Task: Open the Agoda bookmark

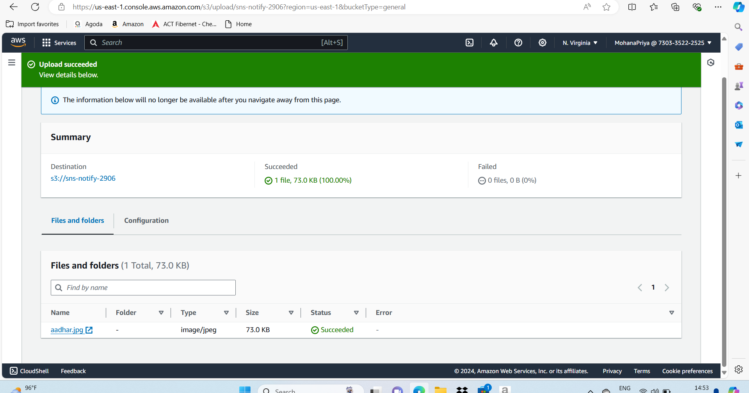Action: 89,24
